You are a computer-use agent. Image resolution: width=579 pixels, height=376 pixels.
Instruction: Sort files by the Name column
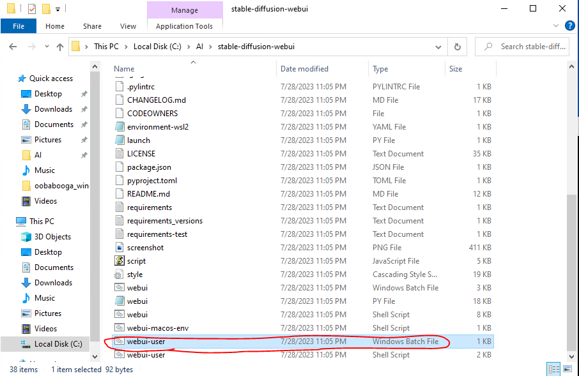click(124, 69)
